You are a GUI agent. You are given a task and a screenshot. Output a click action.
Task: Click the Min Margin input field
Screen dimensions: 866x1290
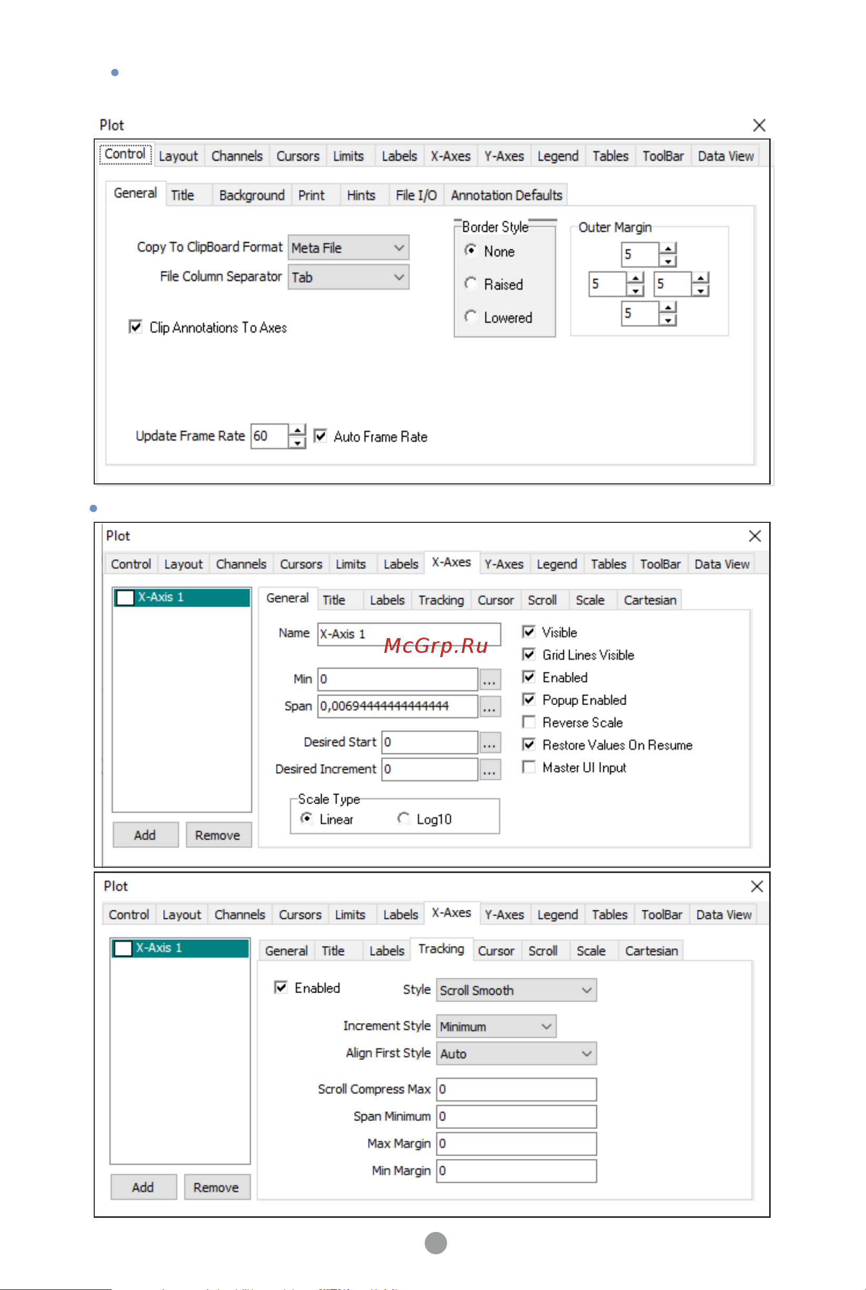pyautogui.click(x=516, y=1170)
